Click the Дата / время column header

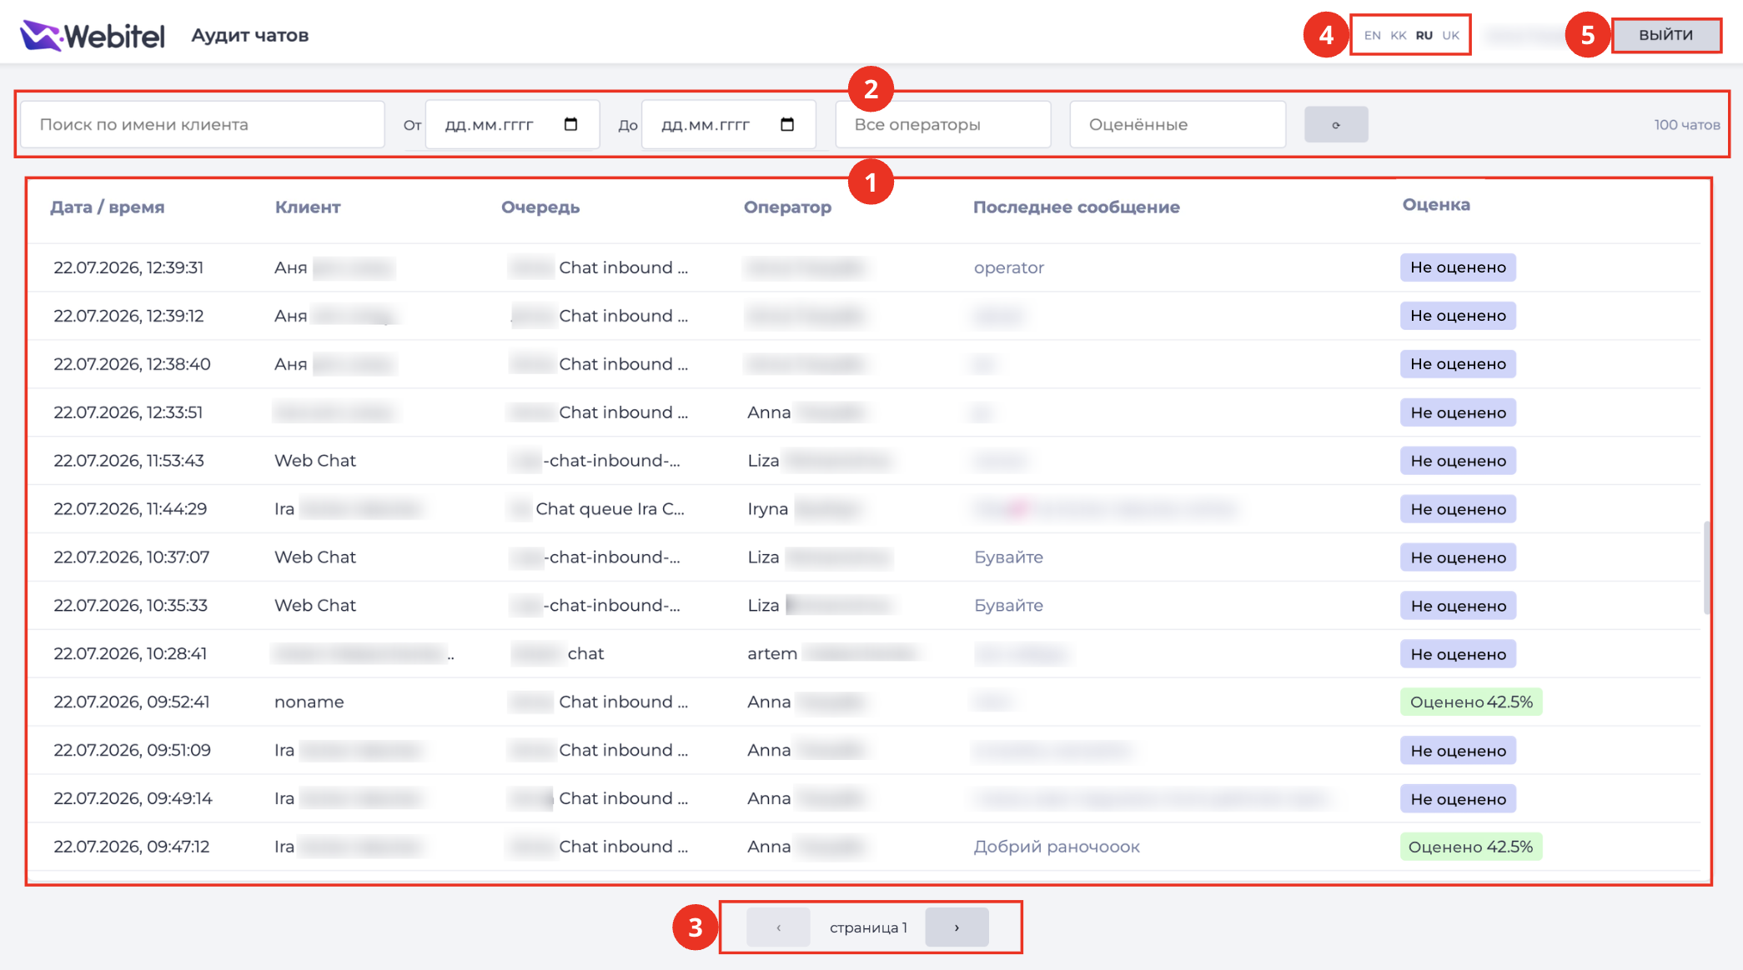coord(108,207)
